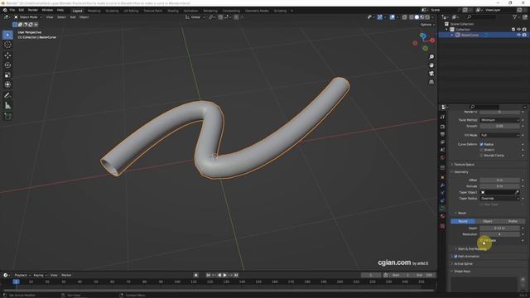
Task: Open the Object Mode dropdown
Action: point(28,17)
